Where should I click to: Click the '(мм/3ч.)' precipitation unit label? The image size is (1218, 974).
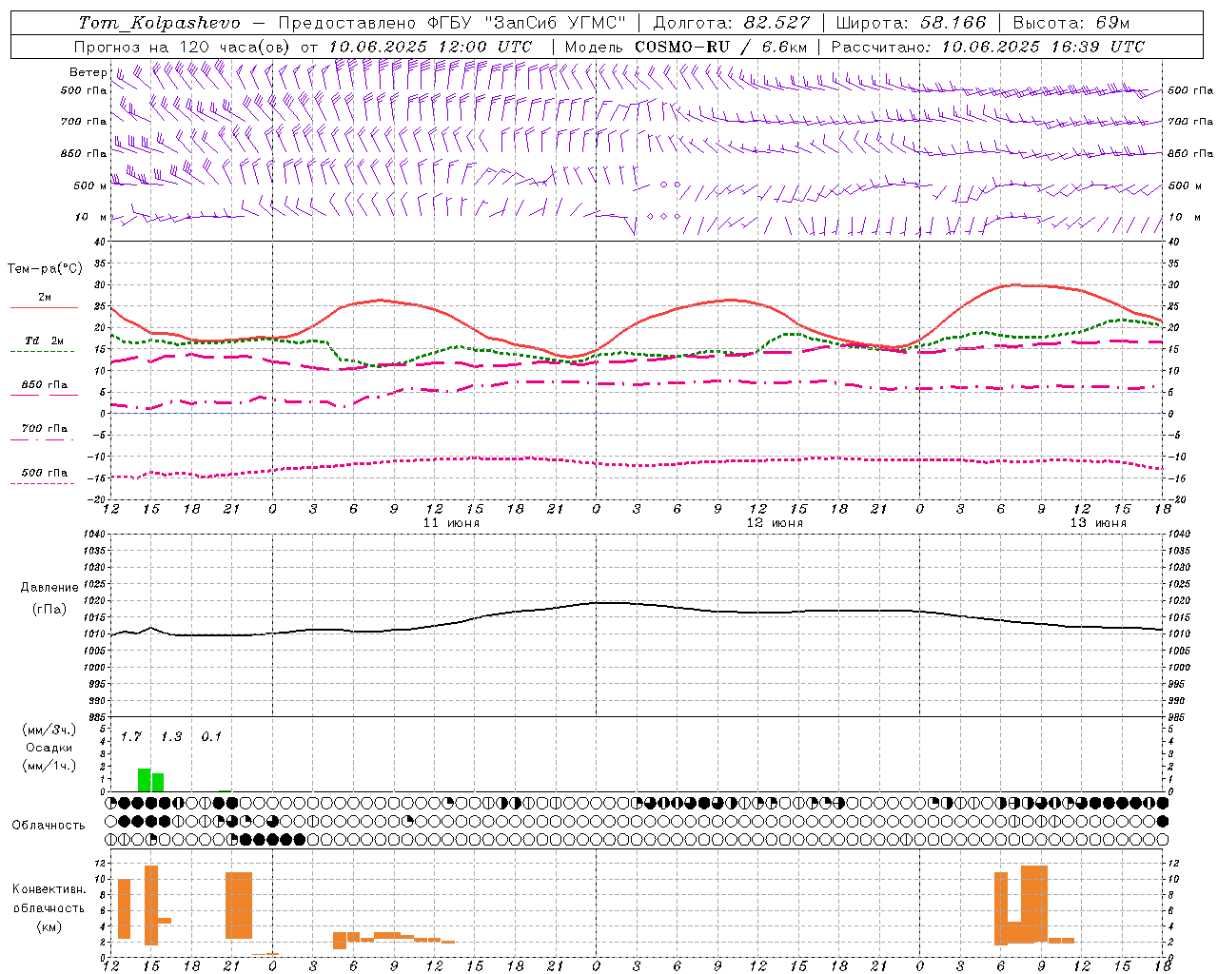(49, 730)
